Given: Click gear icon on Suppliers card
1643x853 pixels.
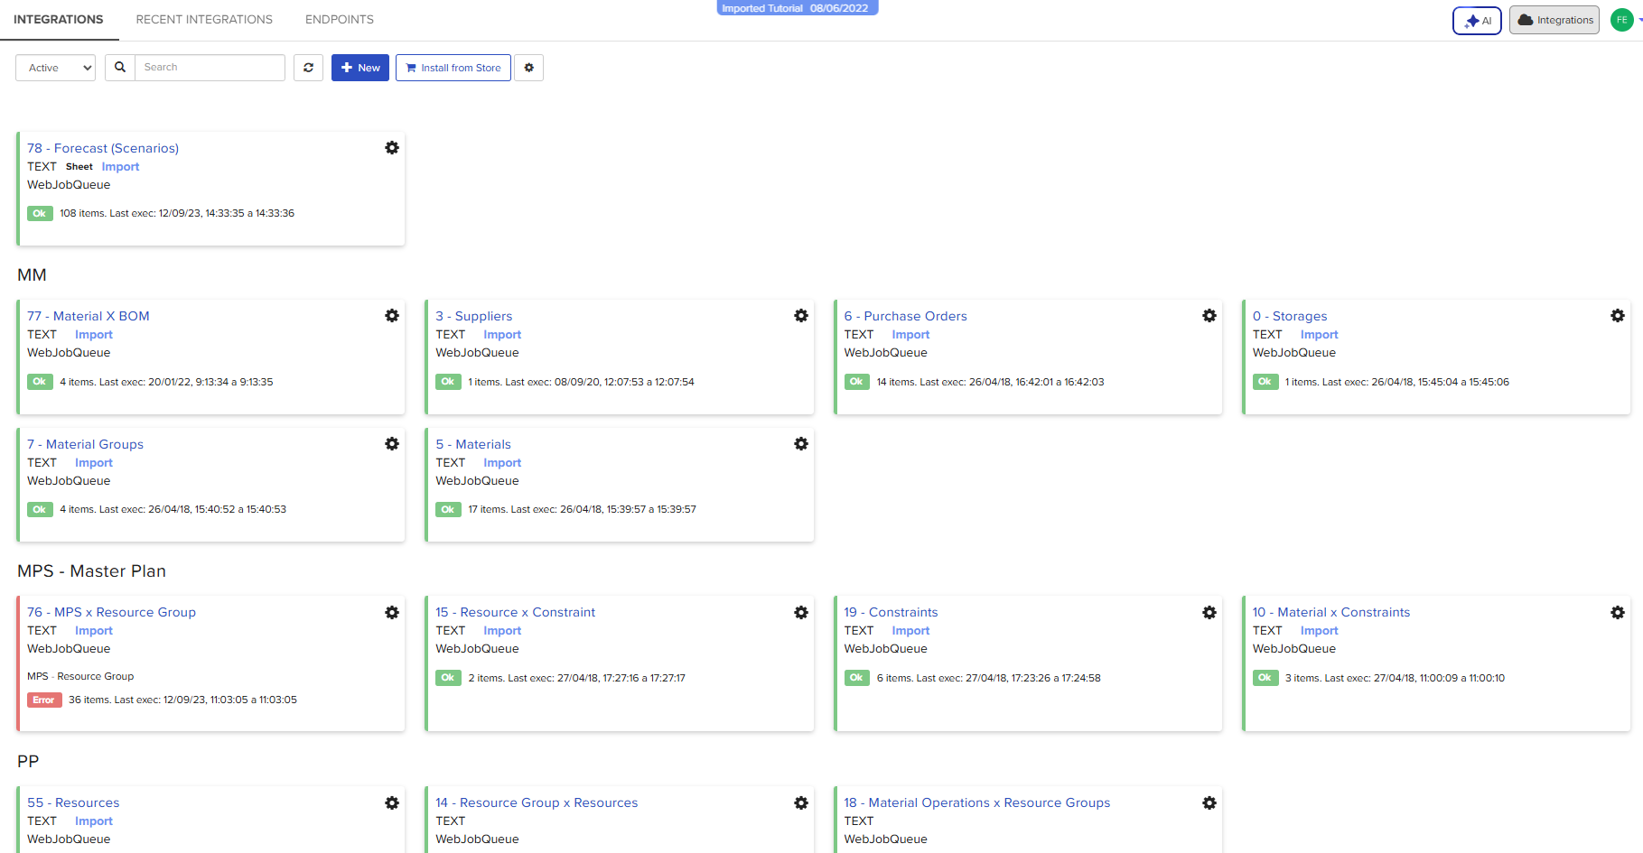Looking at the screenshot, I should point(801,316).
